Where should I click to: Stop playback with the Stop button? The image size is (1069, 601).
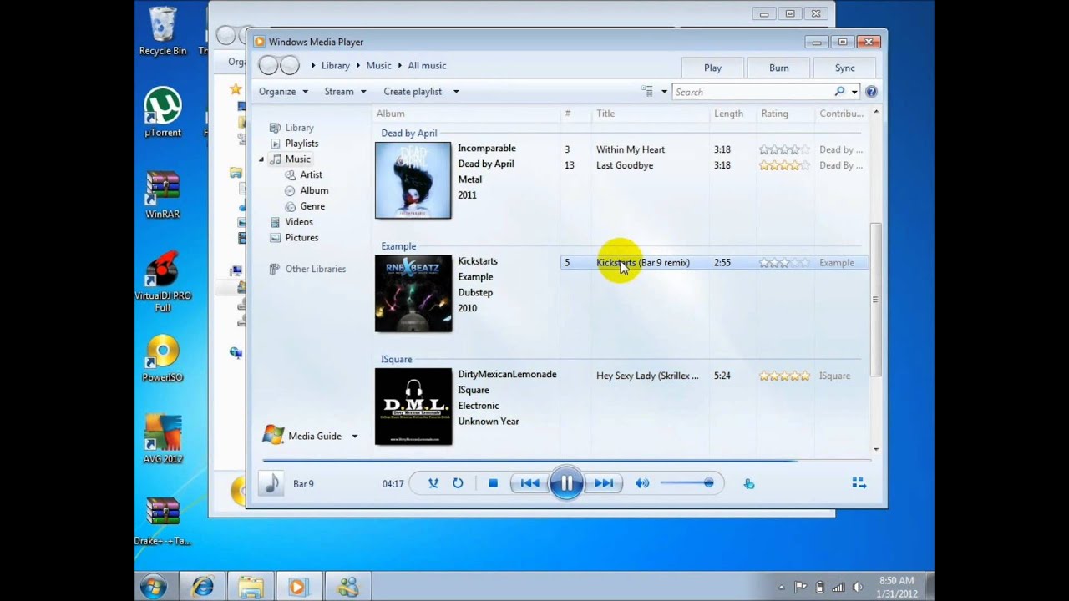coord(493,483)
